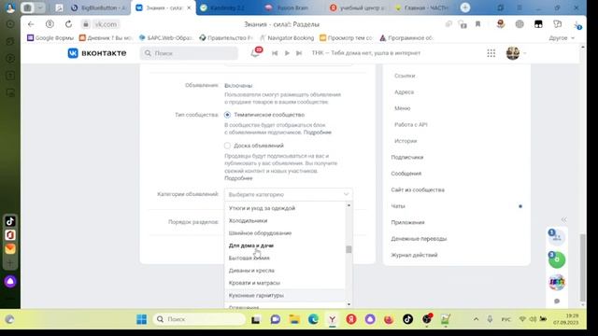Click the taskbar Поиск search box
598x336 pixels.
199,319
